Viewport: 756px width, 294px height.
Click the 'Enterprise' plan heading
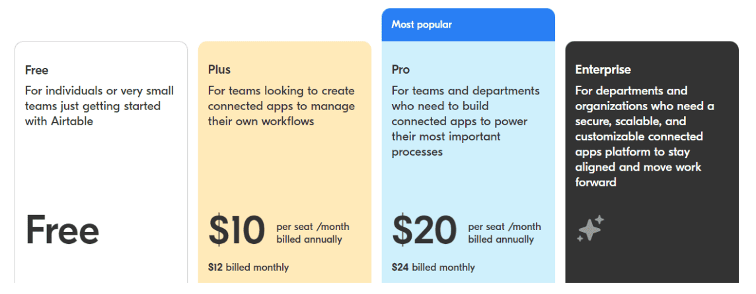(603, 70)
